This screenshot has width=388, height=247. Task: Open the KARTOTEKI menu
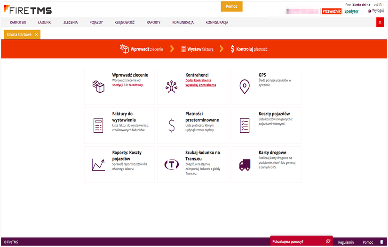pos(18,22)
